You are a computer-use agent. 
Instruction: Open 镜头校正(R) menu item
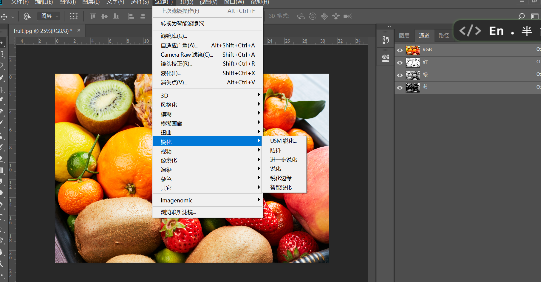coord(208,63)
